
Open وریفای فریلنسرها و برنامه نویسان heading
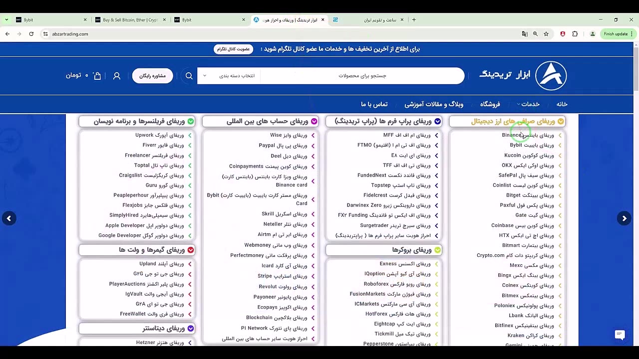[x=137, y=121]
